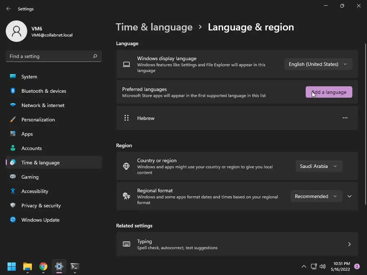Open the Windows Start menu

pos(11,266)
